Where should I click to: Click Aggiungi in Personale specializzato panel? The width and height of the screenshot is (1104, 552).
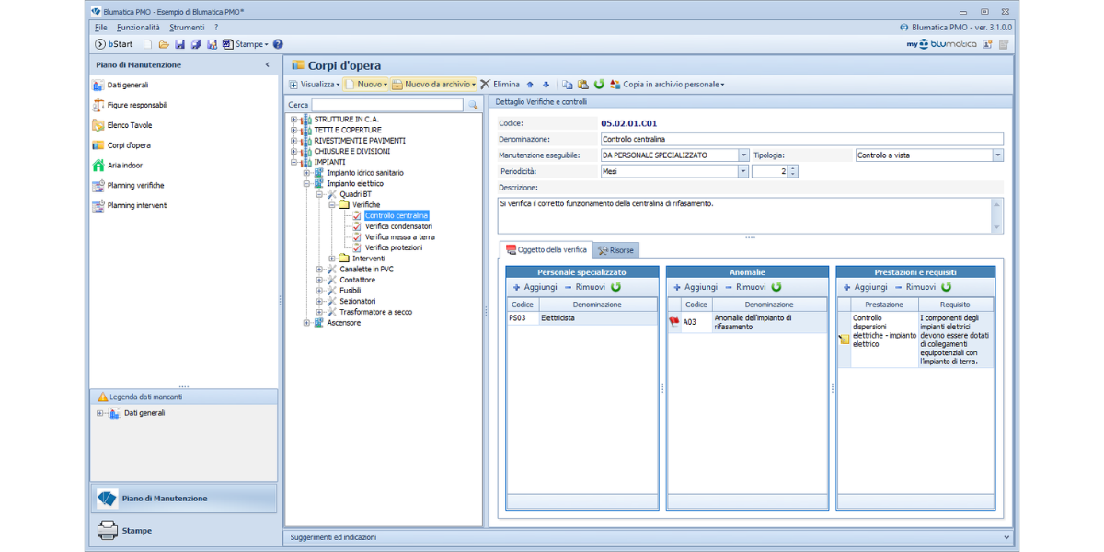535,287
